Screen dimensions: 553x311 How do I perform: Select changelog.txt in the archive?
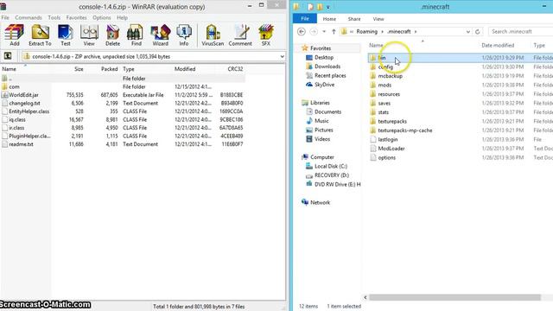[24, 103]
